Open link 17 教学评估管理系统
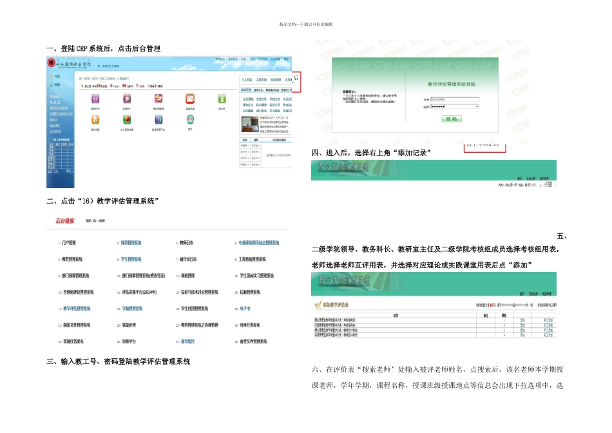 (x=77, y=309)
